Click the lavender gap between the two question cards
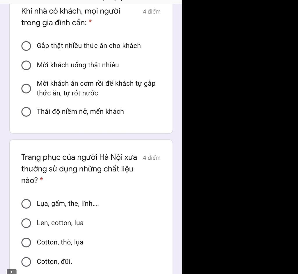 [91, 136]
